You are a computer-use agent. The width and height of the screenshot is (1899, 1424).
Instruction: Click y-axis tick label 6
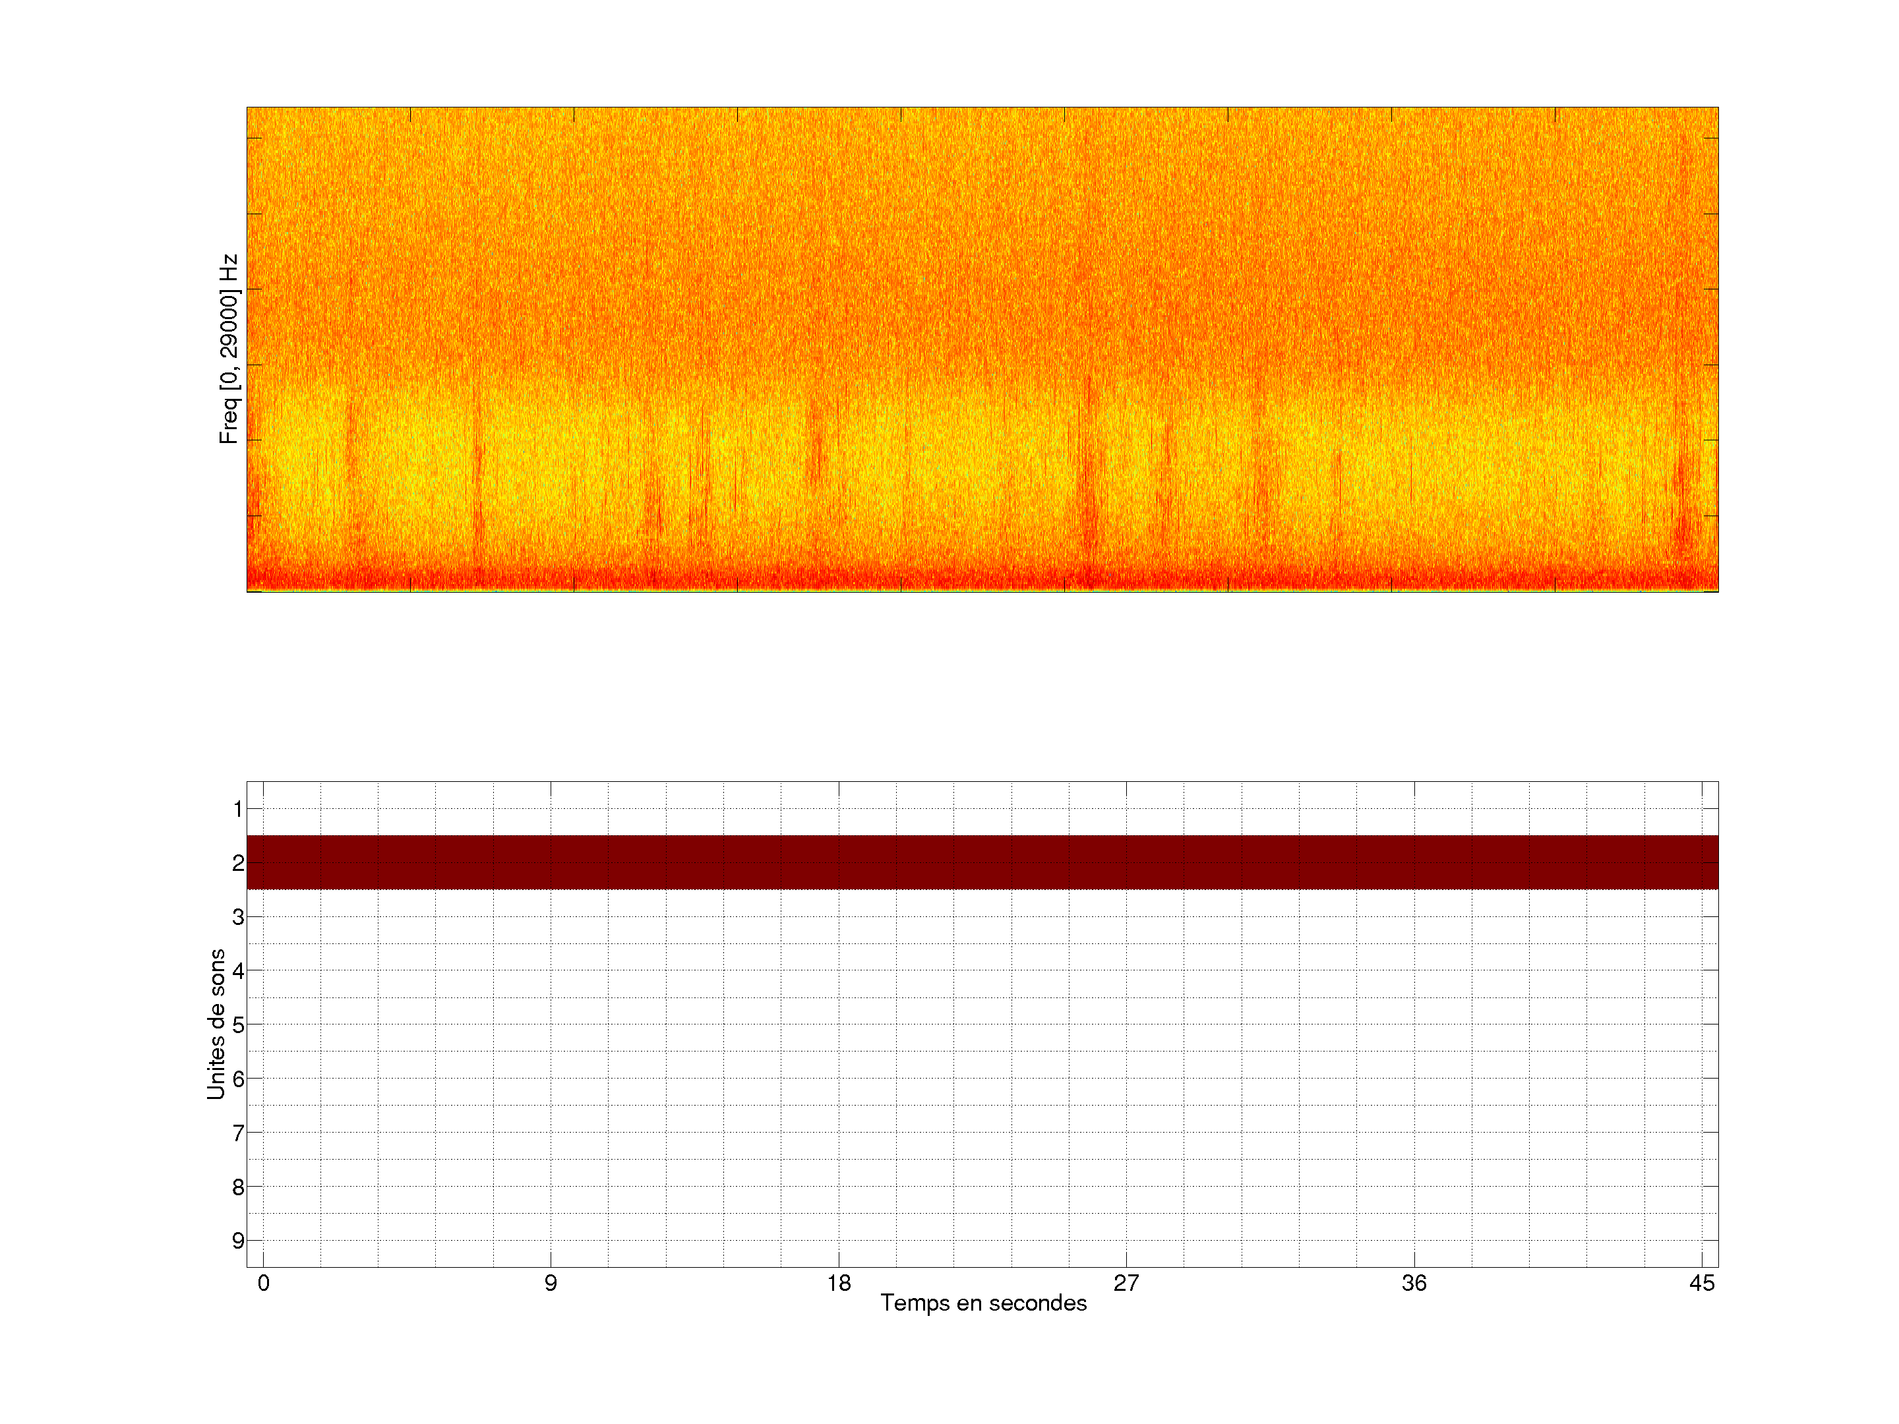(238, 1079)
